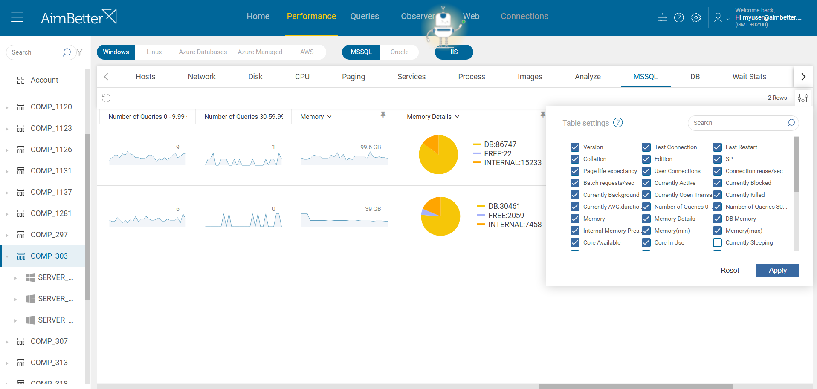Click the Table settings scrollbar

796,164
